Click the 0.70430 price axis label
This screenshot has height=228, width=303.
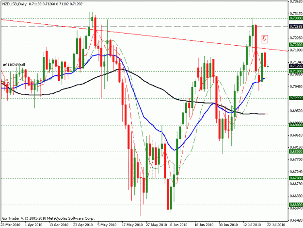pyautogui.click(x=296, y=87)
